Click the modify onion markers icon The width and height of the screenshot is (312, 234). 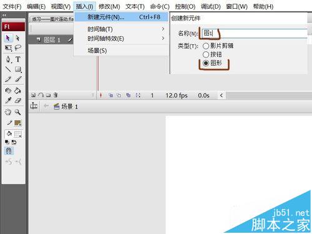coord(138,95)
